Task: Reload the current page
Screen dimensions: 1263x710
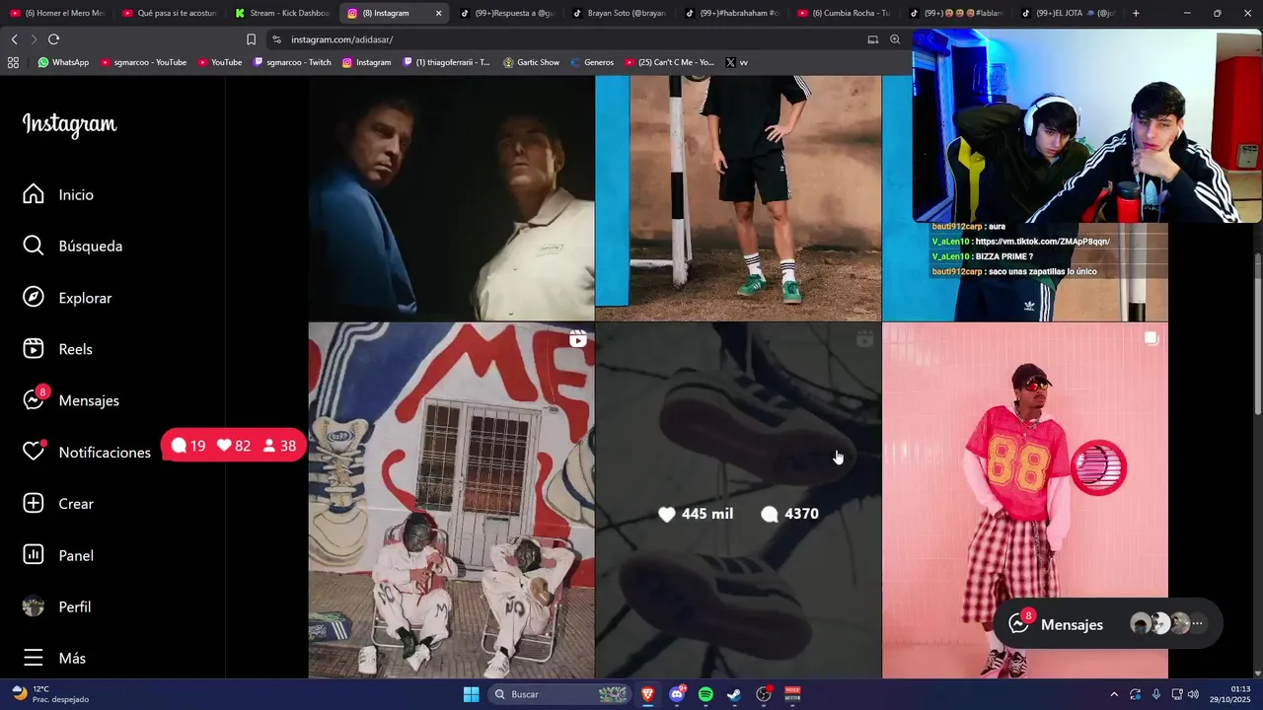Action: click(53, 39)
